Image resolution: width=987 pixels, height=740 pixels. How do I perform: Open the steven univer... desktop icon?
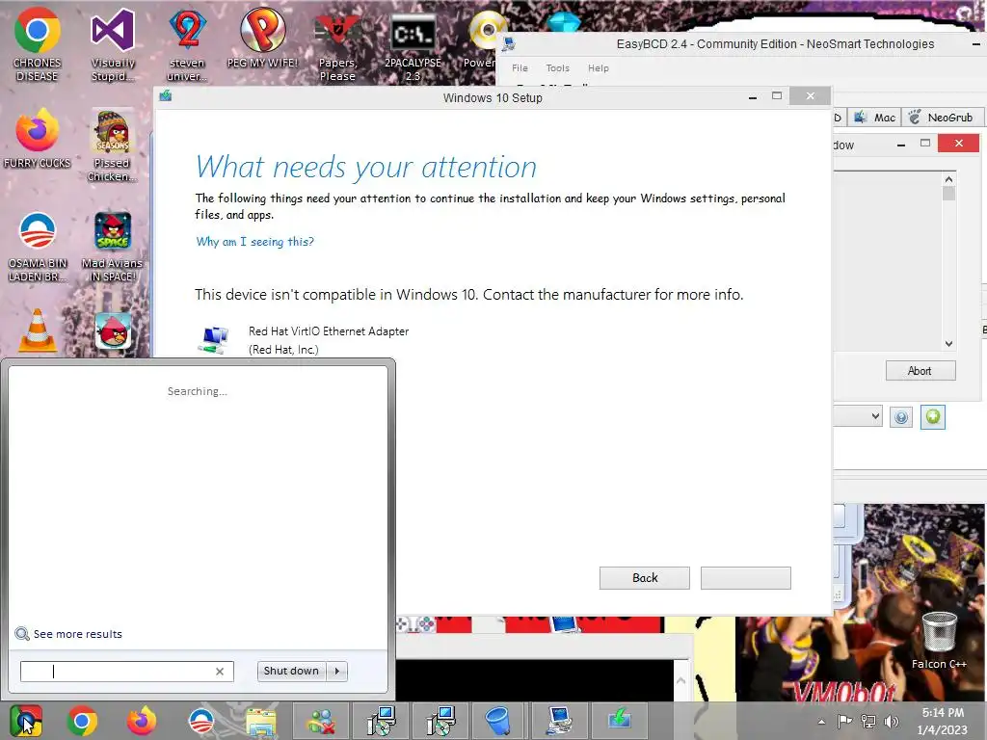(x=187, y=44)
